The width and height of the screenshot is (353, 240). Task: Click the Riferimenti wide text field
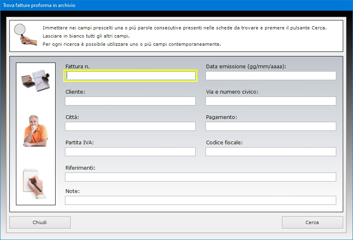(x=201, y=177)
